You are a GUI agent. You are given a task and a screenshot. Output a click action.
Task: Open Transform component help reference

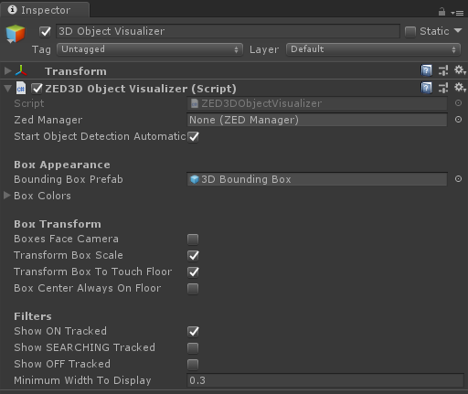(426, 70)
